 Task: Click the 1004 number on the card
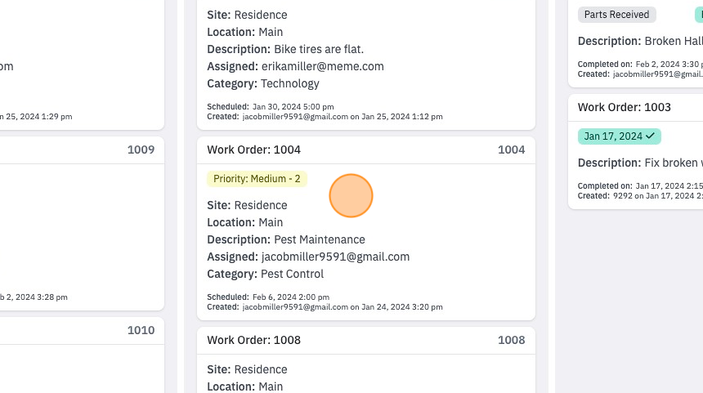pyautogui.click(x=511, y=150)
